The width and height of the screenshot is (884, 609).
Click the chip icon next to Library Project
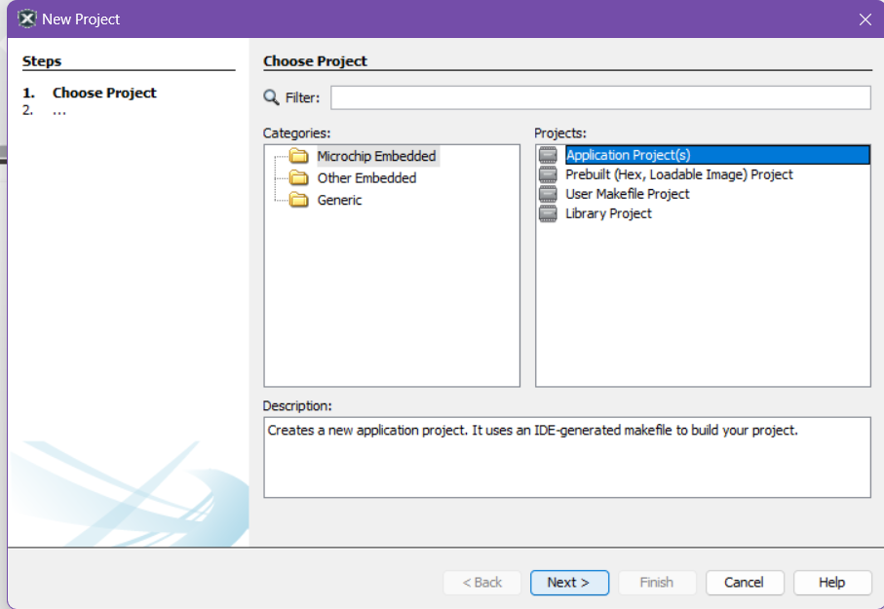549,213
